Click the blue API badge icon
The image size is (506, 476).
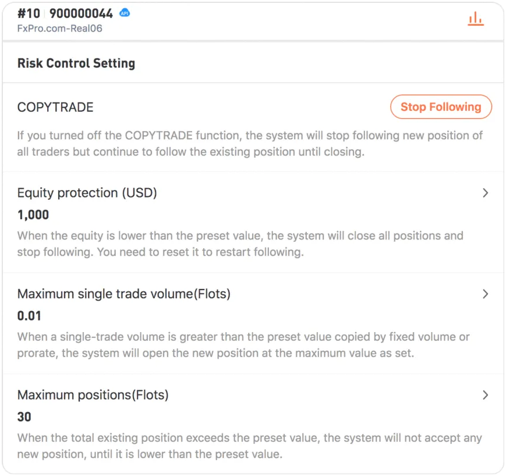tap(125, 13)
